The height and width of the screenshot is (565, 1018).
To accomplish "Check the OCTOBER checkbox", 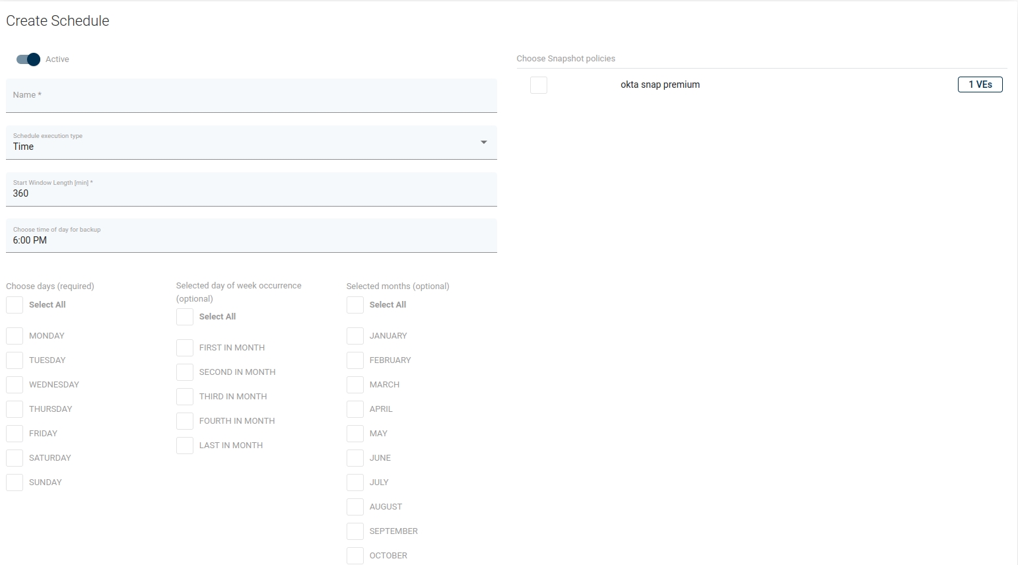I will (355, 556).
